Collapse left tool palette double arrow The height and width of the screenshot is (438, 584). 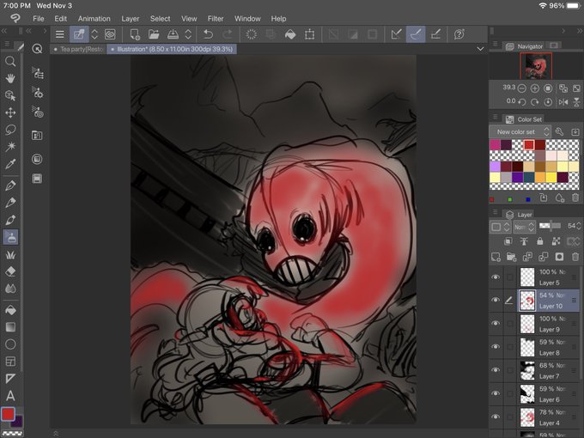[4, 31]
